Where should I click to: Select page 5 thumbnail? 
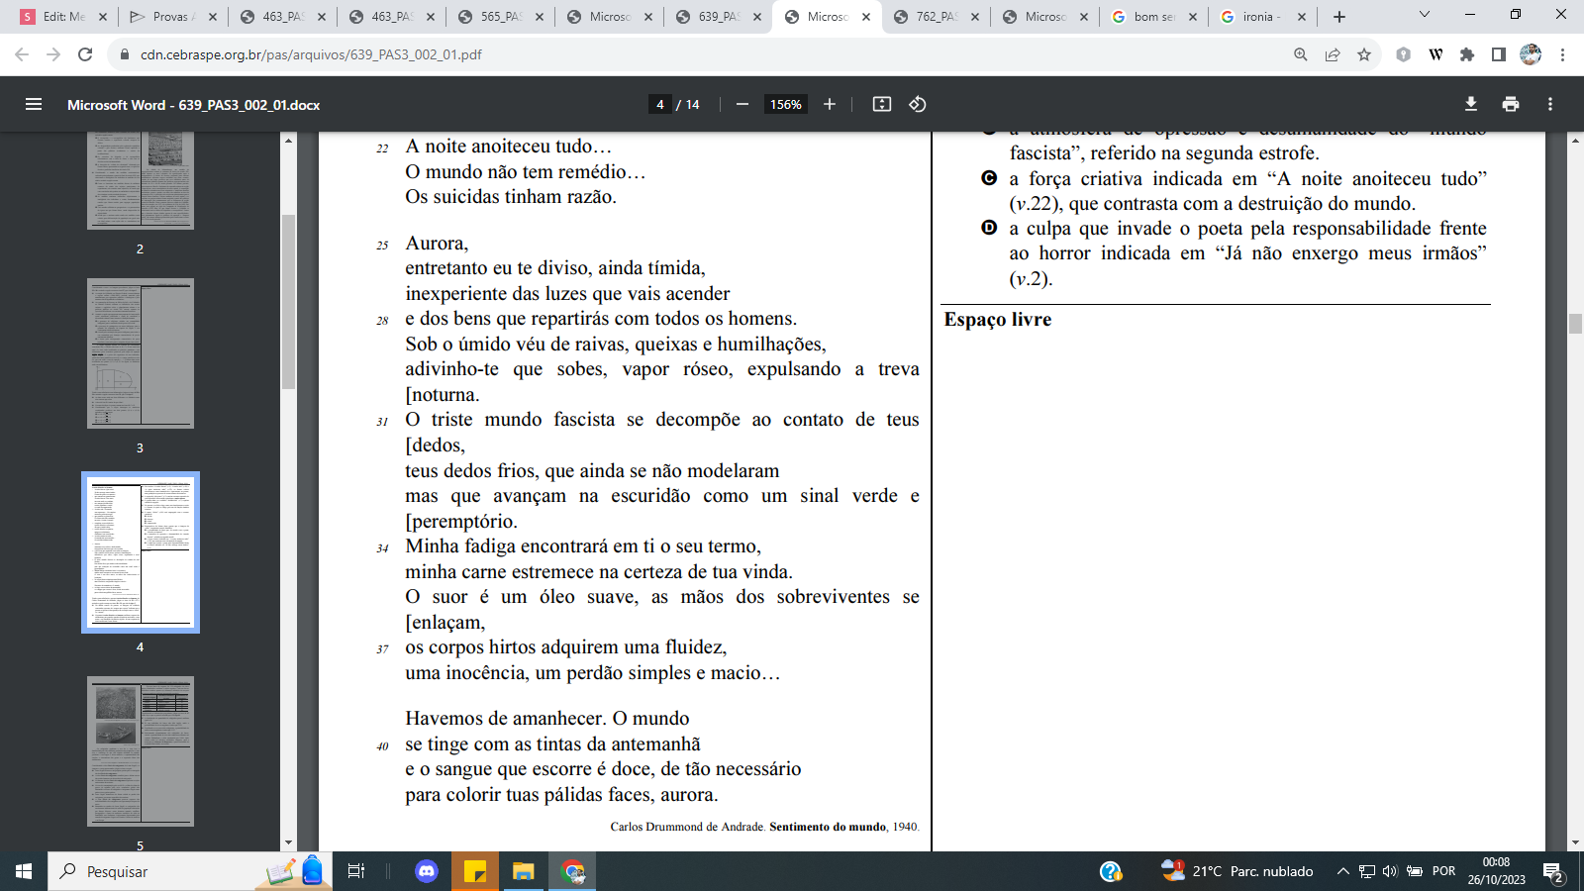[141, 751]
